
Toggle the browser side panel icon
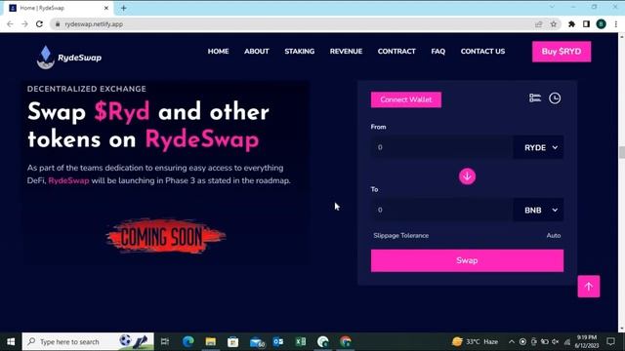[x=586, y=23]
